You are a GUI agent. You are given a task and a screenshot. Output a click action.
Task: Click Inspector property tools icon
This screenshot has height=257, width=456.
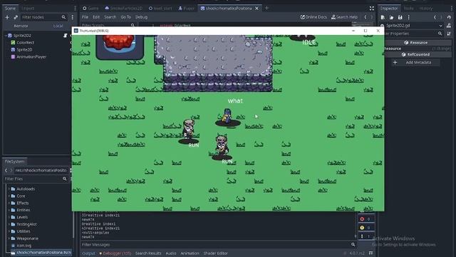(449, 34)
